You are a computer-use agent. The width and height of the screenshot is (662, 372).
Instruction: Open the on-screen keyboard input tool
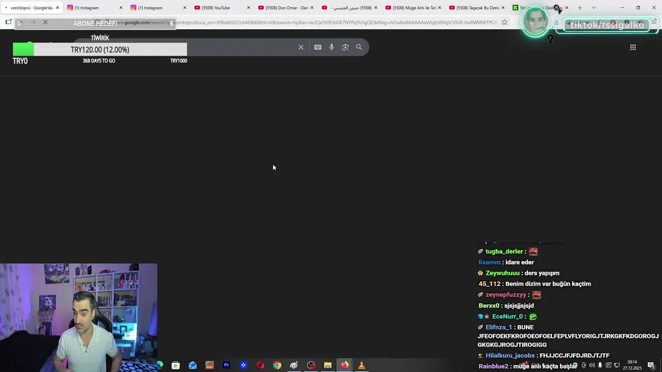pyautogui.click(x=318, y=47)
